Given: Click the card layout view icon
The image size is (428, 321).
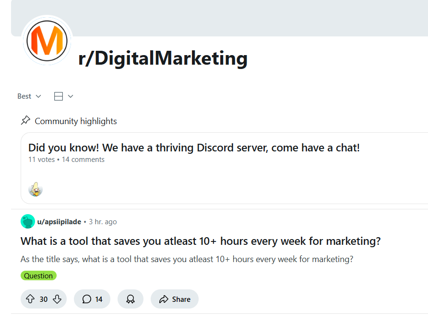Looking at the screenshot, I should point(59,96).
